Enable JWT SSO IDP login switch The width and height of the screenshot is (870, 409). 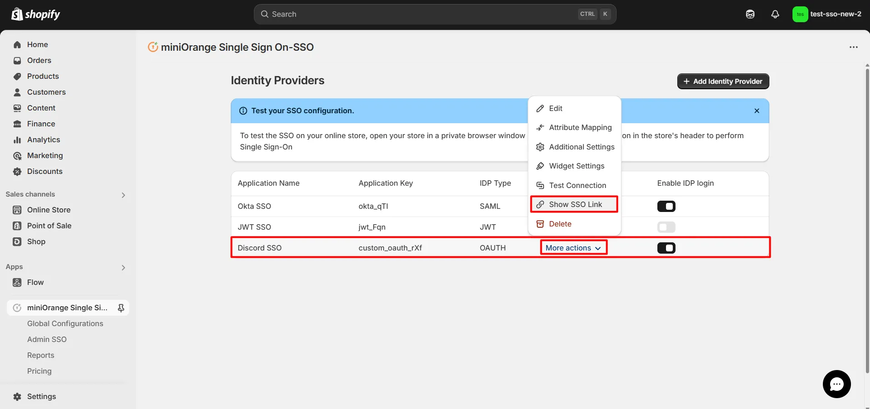tap(666, 227)
